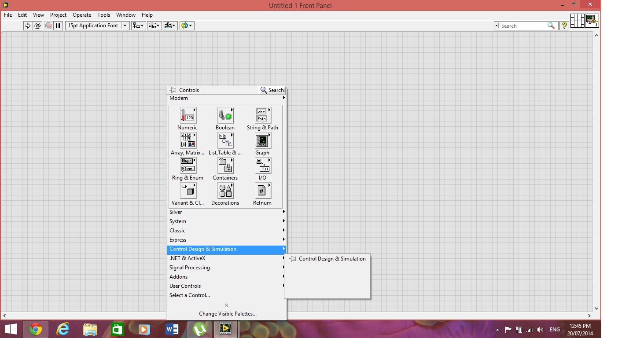The height and width of the screenshot is (338, 618).
Task: Open the List, Table palette
Action: coord(225,141)
